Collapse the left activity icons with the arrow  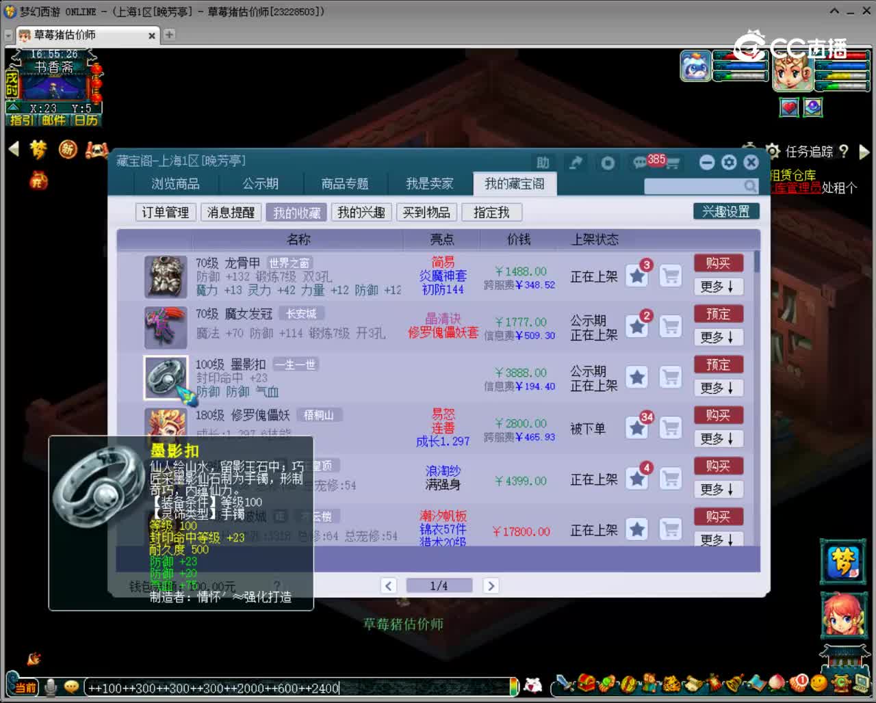pyautogui.click(x=13, y=149)
